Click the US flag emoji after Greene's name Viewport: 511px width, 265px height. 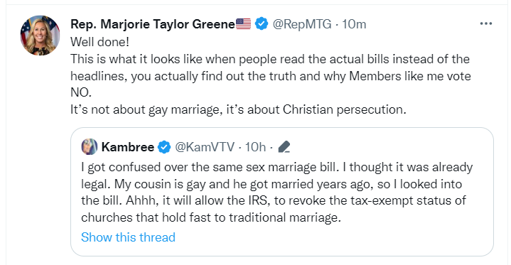244,23
